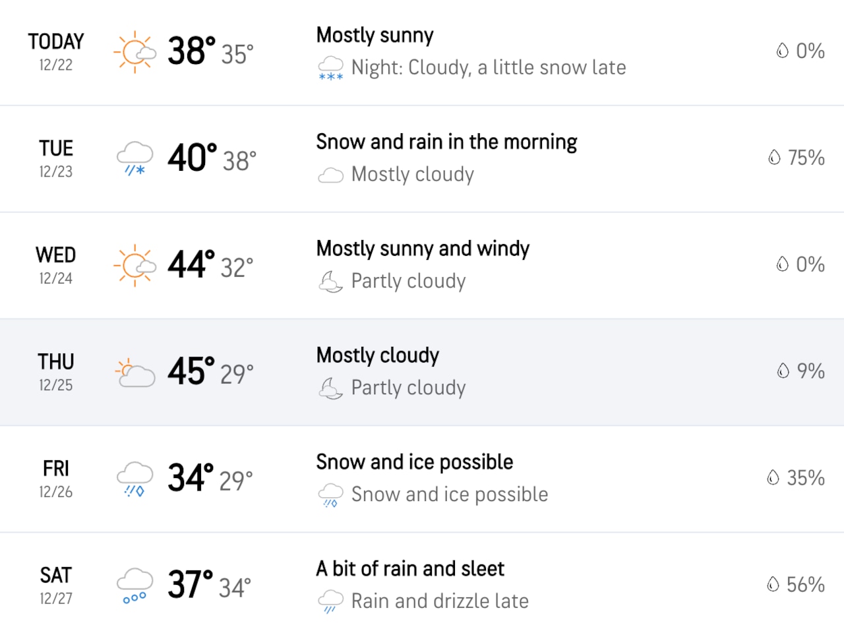Screen dimensions: 844x635
Task: Click the precipitation droplet icon beside 75%
Action: click(x=773, y=158)
